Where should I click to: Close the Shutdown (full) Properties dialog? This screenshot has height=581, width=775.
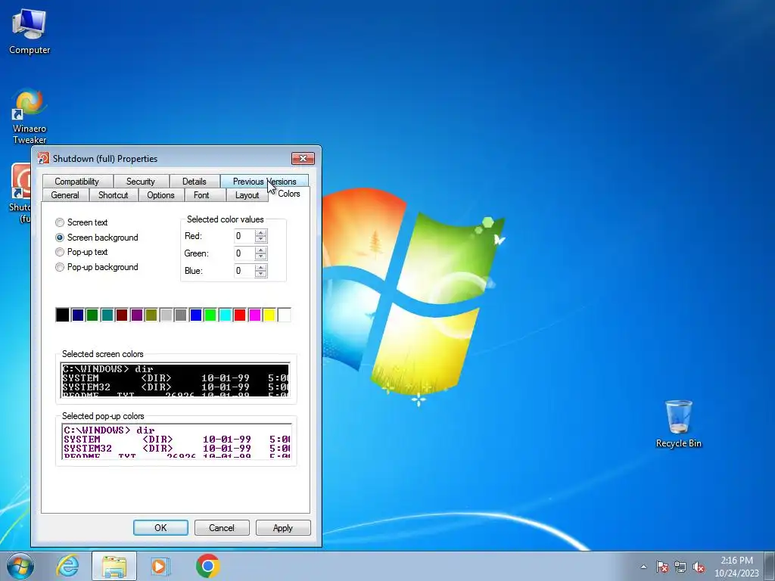click(303, 158)
